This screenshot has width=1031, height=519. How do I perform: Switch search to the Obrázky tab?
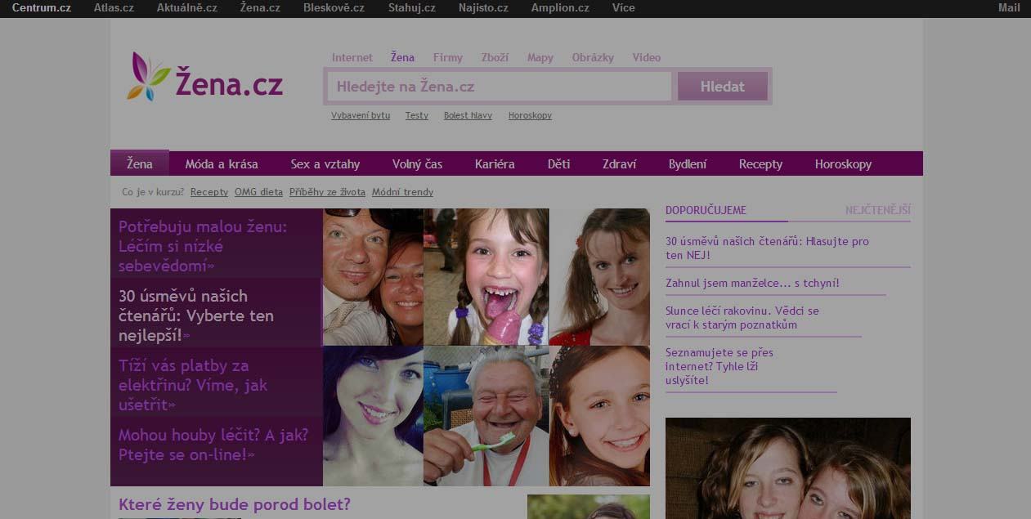tap(593, 58)
